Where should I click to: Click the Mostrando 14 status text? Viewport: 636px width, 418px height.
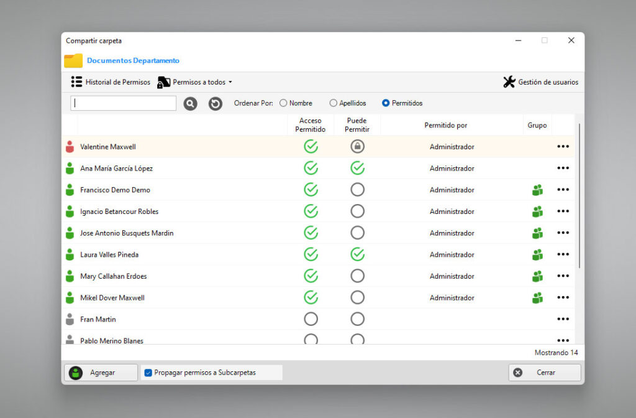556,353
